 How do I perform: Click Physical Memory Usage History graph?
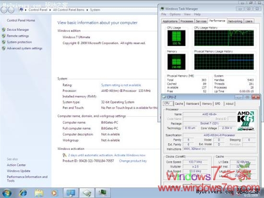tap(224, 62)
